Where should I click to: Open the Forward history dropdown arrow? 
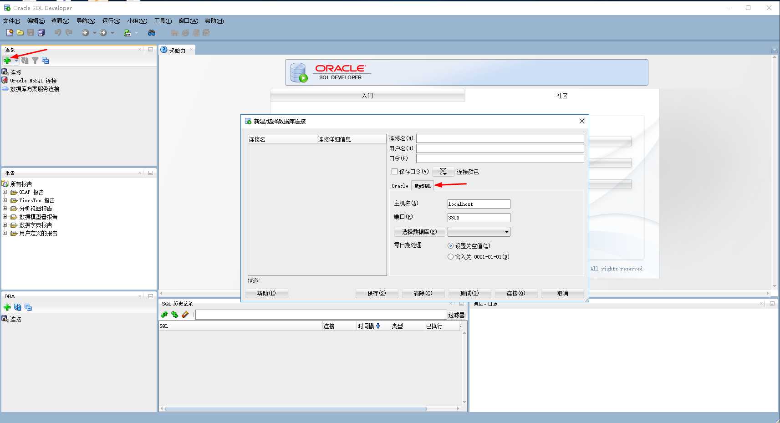coord(112,33)
